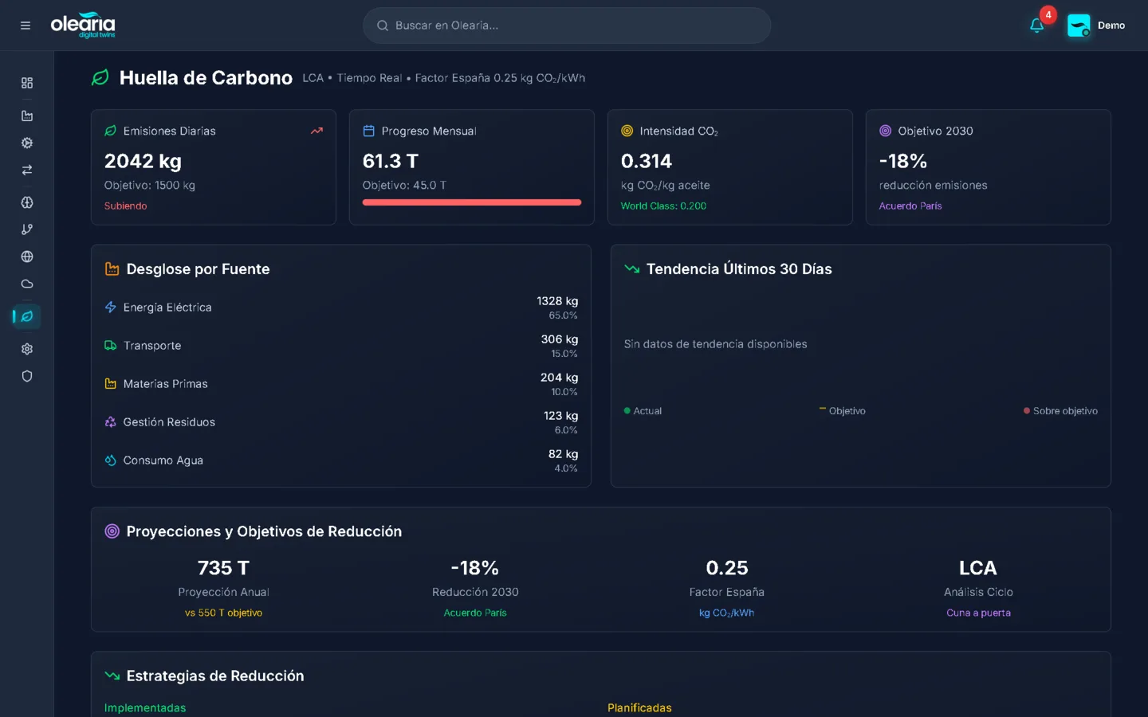Open the hamburger menu
Viewport: 1148px width, 717px height.
[x=26, y=25]
